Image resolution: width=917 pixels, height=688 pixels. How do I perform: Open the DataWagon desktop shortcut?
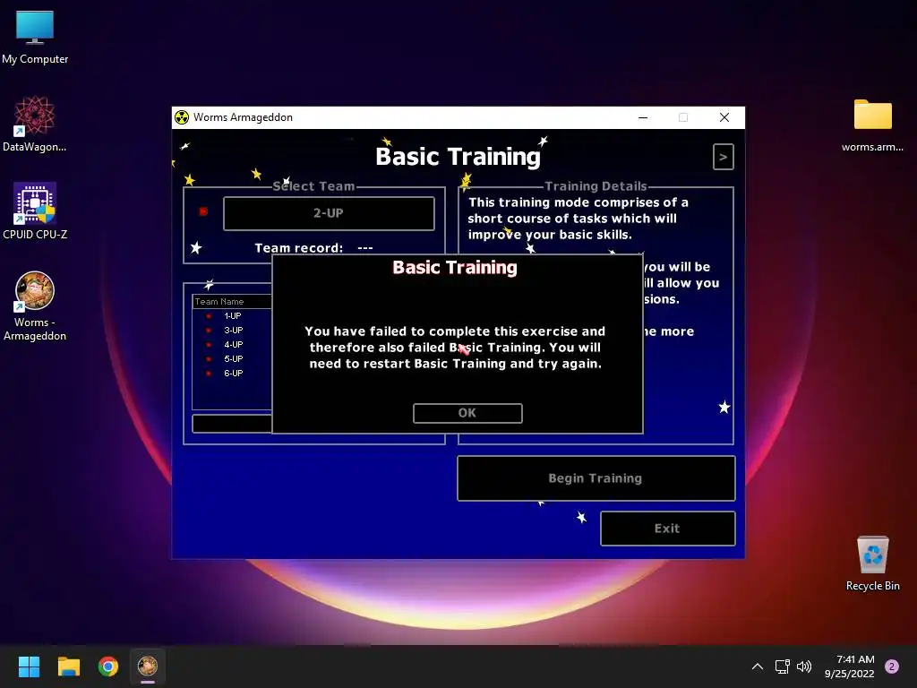[x=35, y=124]
